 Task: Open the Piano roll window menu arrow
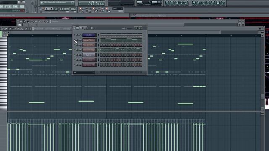[1, 29]
